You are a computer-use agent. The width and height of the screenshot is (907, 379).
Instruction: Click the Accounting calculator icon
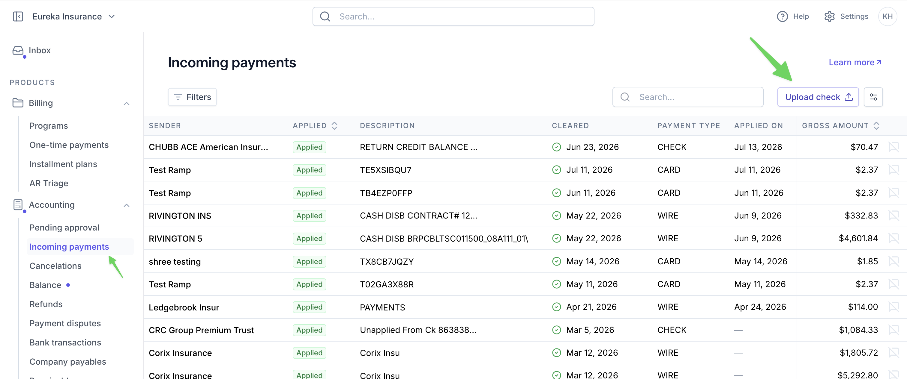coord(18,205)
